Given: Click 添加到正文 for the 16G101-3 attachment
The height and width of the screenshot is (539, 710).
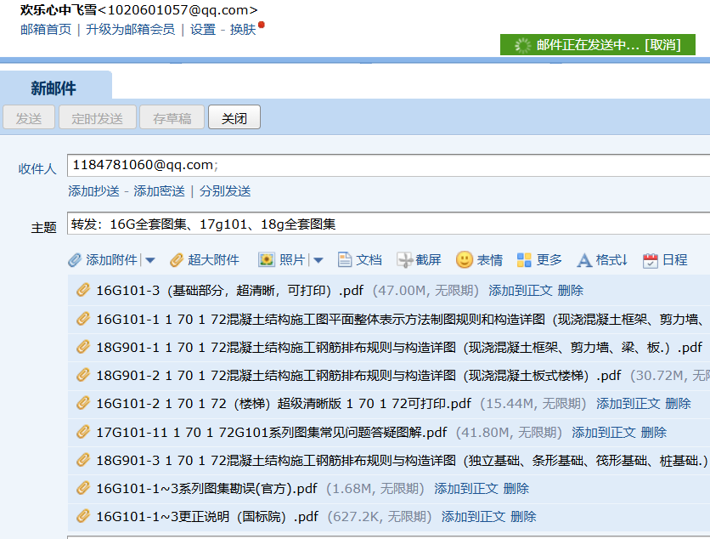Looking at the screenshot, I should pyautogui.click(x=521, y=290).
